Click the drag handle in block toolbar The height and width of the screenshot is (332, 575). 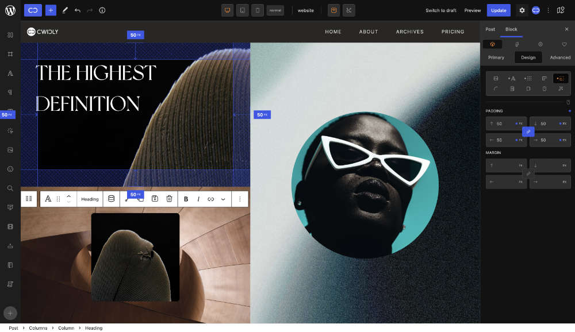pos(58,199)
